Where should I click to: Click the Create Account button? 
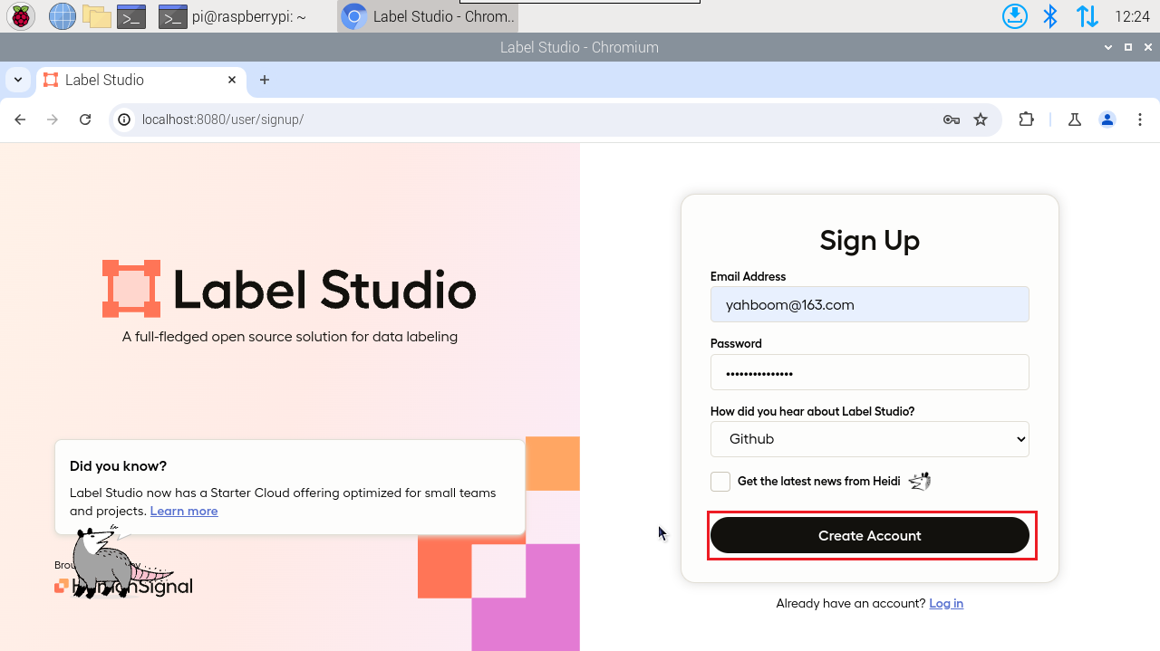pos(870,535)
